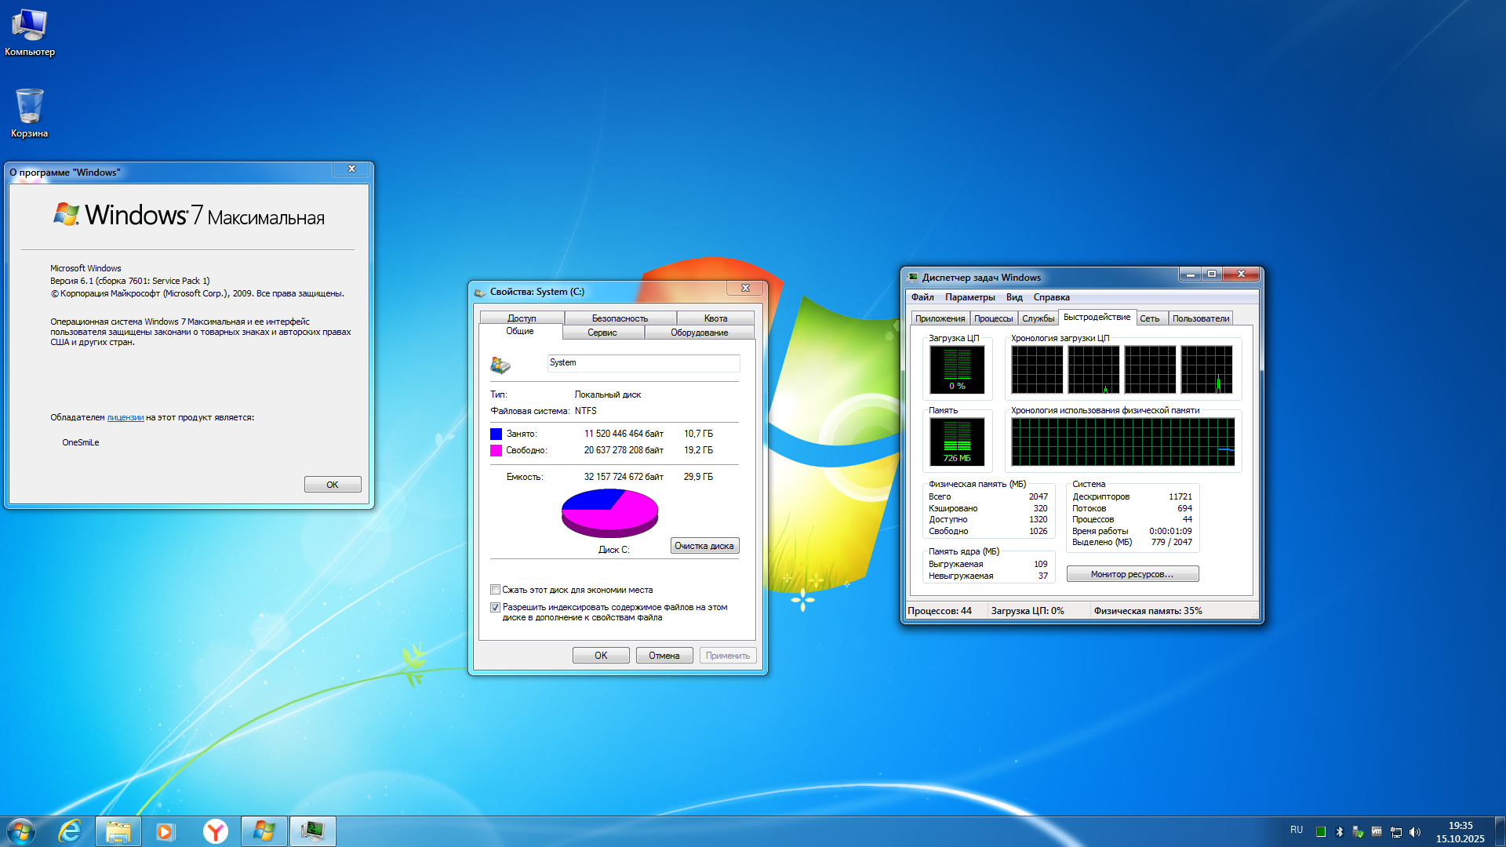Click the safely remove hardware tray icon
This screenshot has width=1506, height=847.
click(x=1358, y=832)
